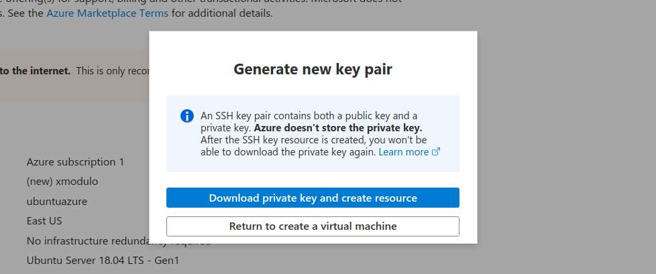Click the 'for additional details' text

pos(222,13)
